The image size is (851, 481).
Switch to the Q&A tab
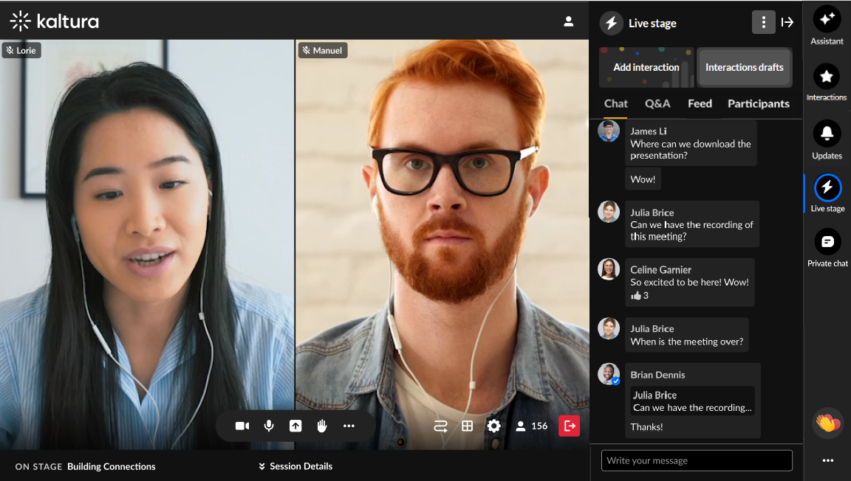657,103
